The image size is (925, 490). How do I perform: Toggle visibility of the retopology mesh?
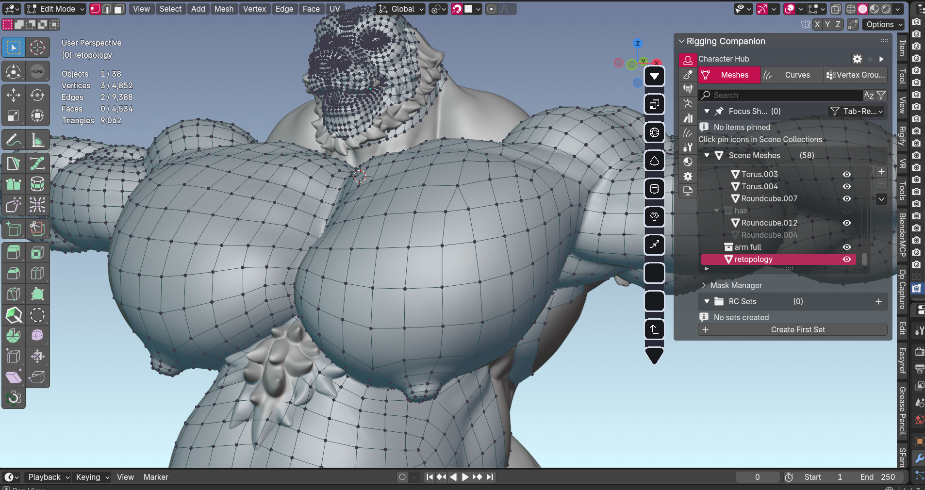coord(847,260)
